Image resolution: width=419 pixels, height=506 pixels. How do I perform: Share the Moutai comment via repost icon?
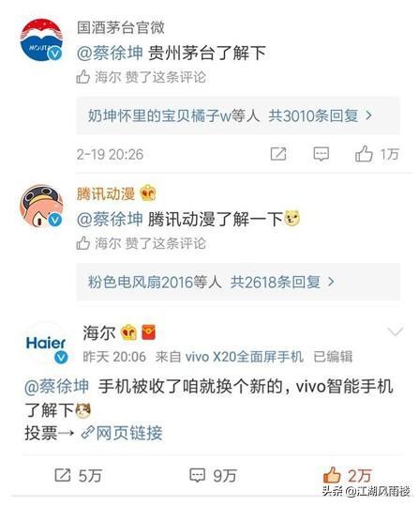(x=278, y=154)
